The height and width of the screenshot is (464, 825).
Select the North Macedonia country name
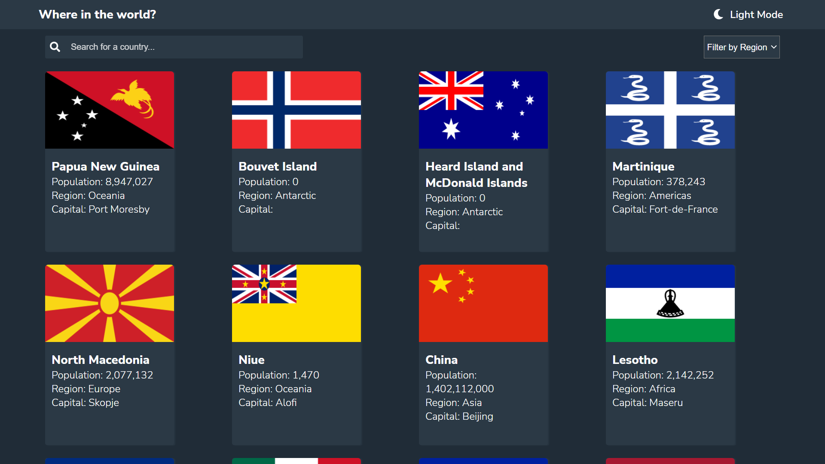pyautogui.click(x=101, y=360)
